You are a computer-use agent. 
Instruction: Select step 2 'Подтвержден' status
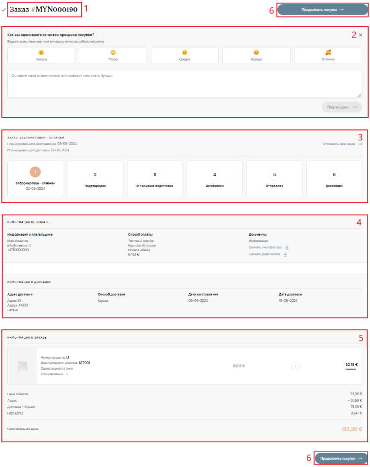click(95, 179)
